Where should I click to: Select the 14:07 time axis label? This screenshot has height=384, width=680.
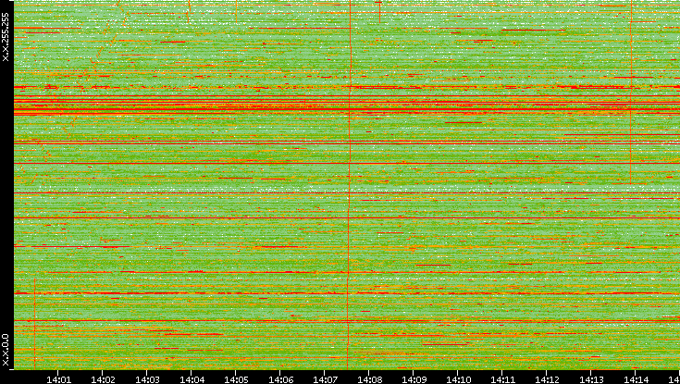325,379
